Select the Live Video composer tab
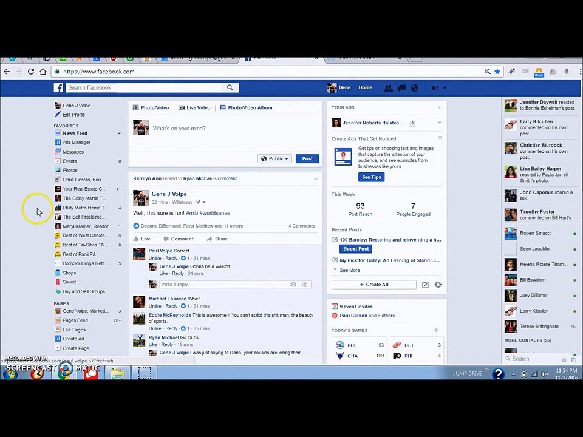This screenshot has width=583, height=437. pyautogui.click(x=194, y=108)
